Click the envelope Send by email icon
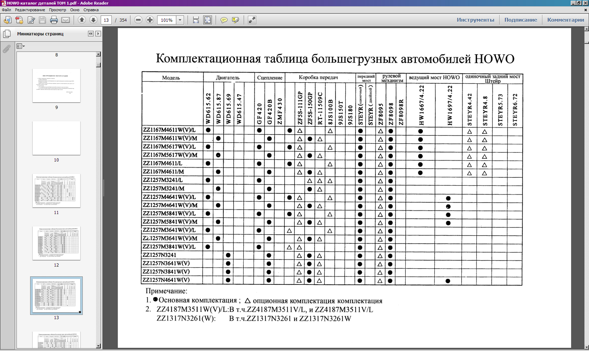589x351 pixels. click(66, 20)
